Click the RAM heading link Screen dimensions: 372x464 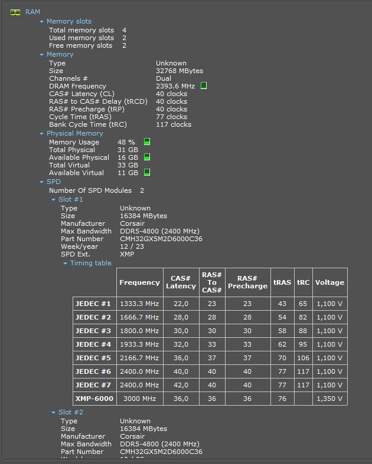coord(32,12)
